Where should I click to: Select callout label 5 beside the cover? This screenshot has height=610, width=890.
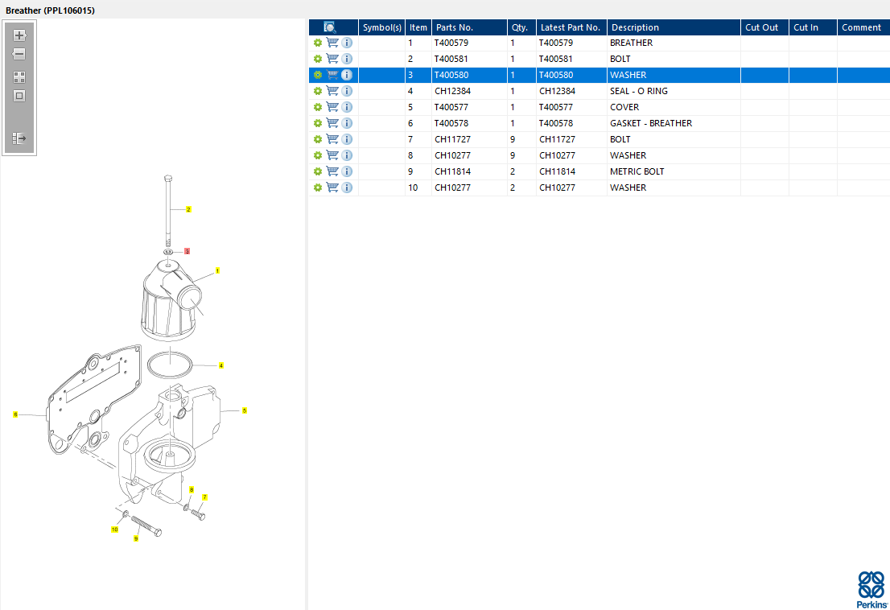pyautogui.click(x=245, y=410)
